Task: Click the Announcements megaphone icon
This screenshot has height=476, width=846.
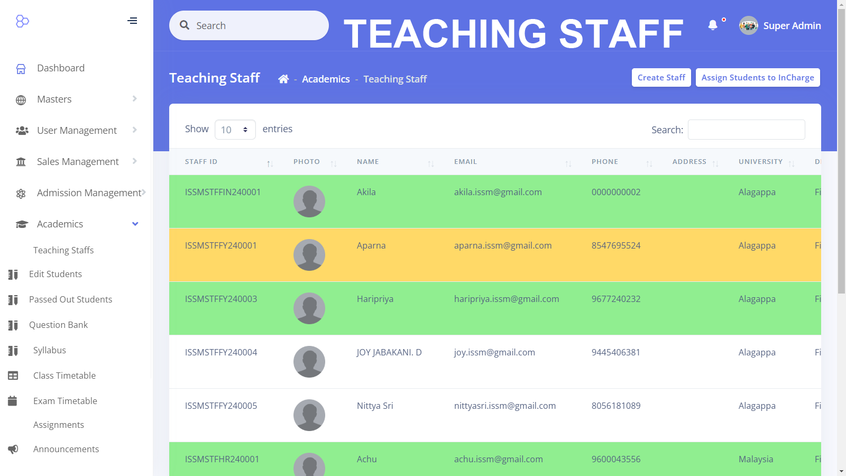Action: pos(13,449)
